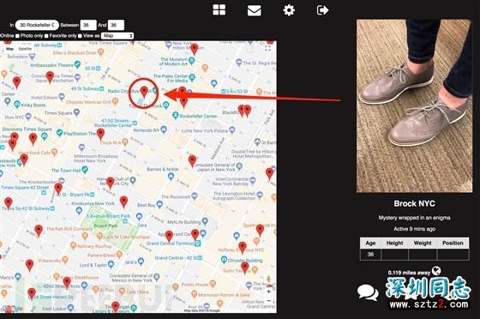
Task: Open the messages envelope icon
Action: coord(254,10)
